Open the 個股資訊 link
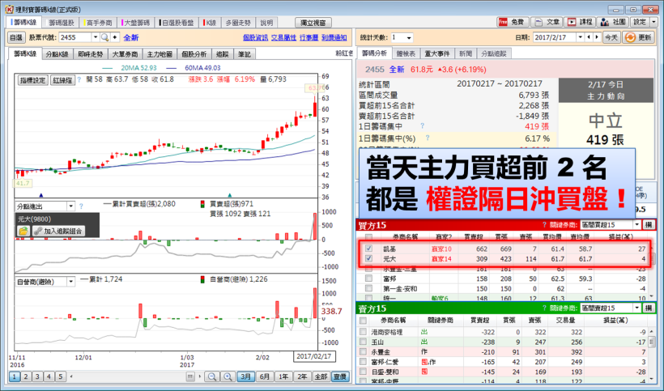 click(255, 38)
